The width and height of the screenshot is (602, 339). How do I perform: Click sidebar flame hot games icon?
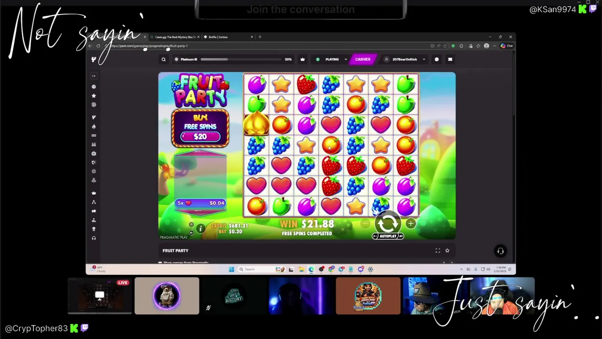pyautogui.click(x=94, y=126)
